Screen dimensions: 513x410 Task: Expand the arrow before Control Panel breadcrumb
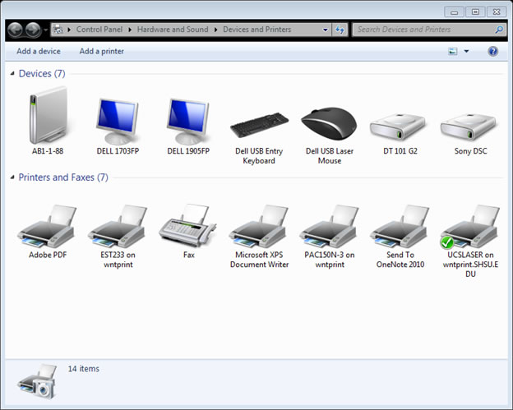point(69,30)
